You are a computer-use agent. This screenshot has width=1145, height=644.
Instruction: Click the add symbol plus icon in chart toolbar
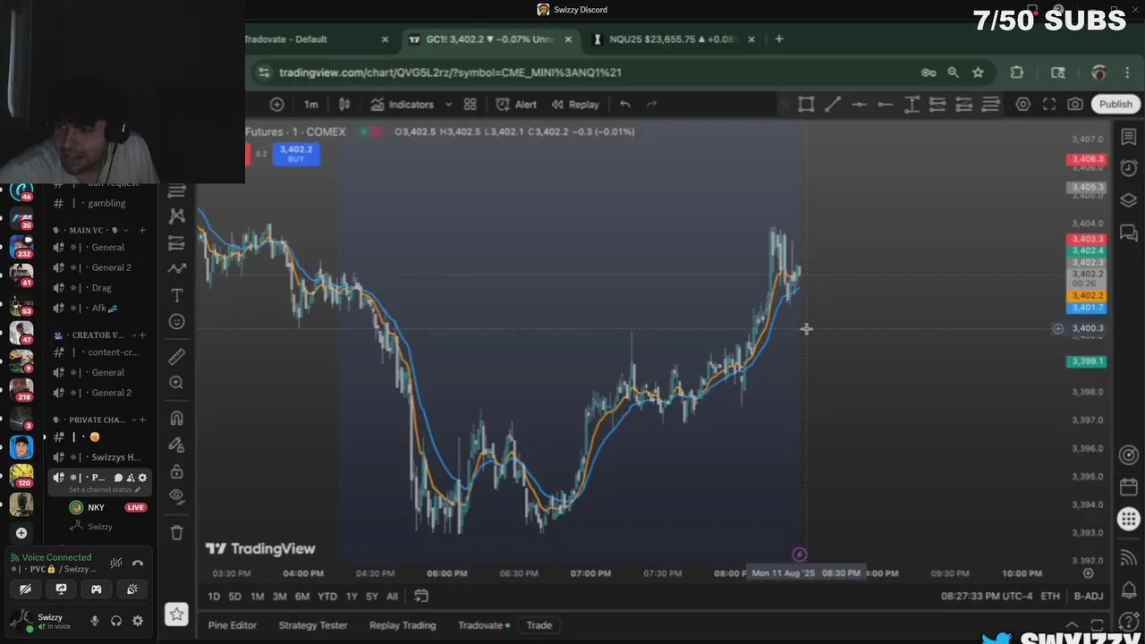click(276, 105)
